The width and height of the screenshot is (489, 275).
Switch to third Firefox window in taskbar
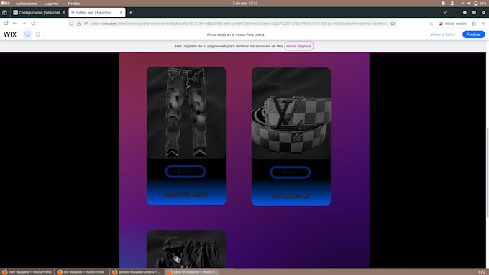(x=137, y=272)
